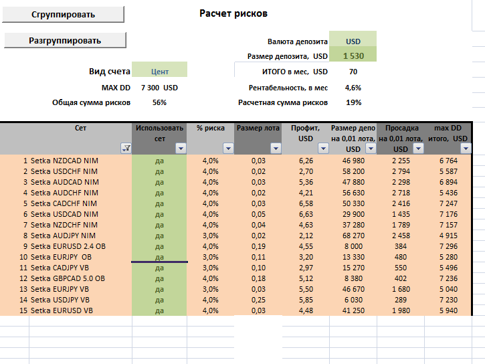The width and height of the screenshot is (485, 364).
Task: Open Просадка на 0,01 лота filter
Action: coord(418,149)
